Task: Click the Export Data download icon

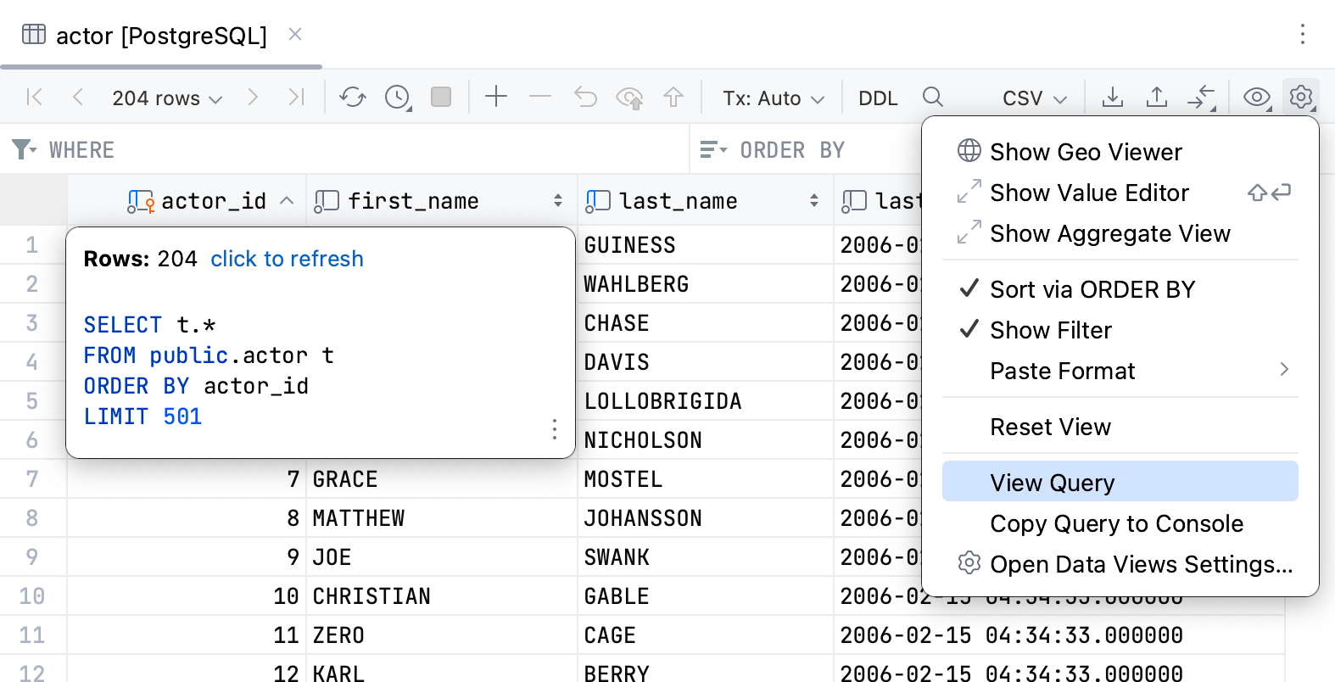Action: (1112, 98)
